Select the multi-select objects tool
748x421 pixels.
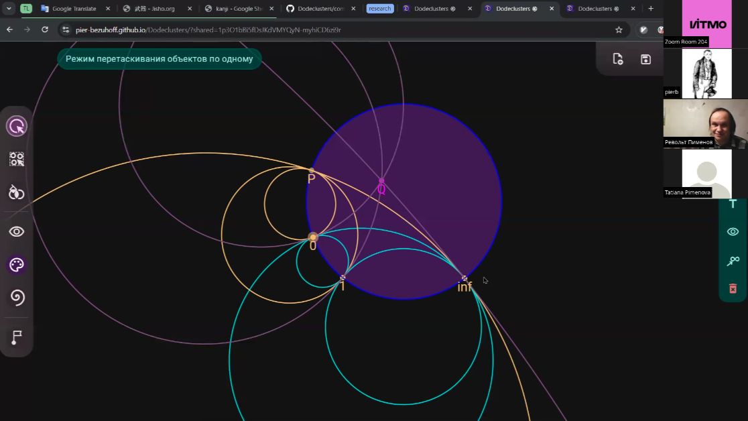coord(17,159)
